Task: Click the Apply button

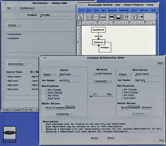Action: [x=94, y=138]
